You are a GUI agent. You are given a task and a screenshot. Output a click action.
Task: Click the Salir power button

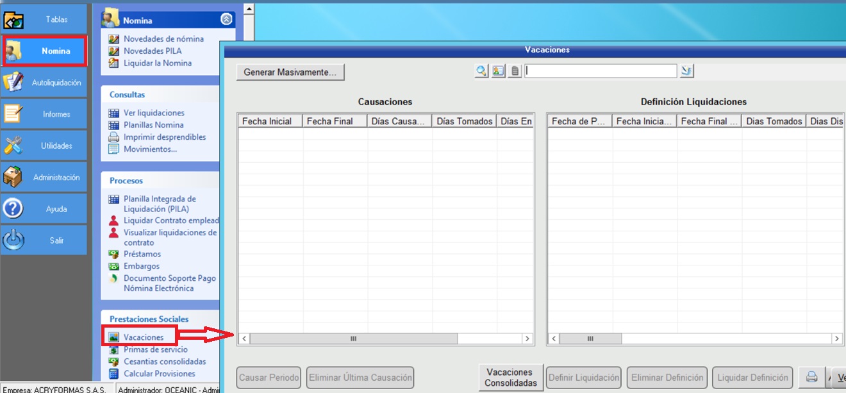click(x=44, y=240)
